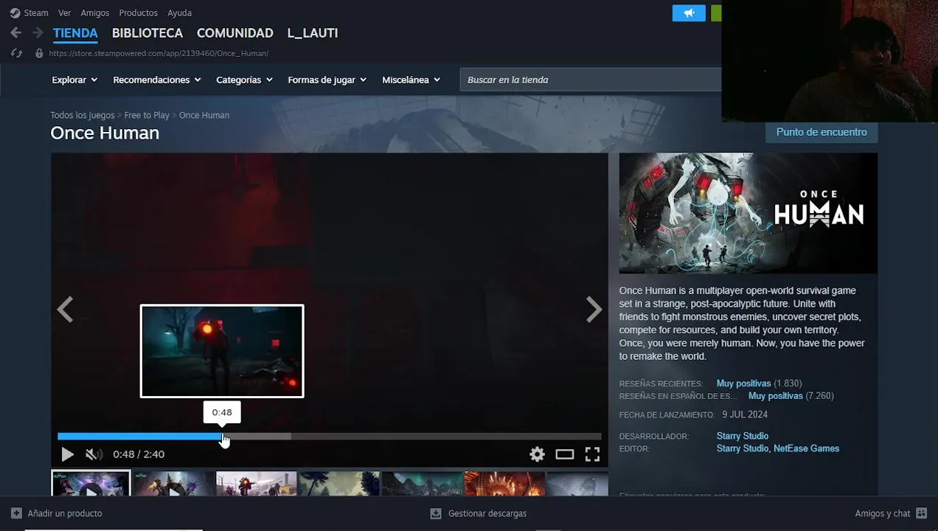Click the Once Human page title
The width and height of the screenshot is (938, 531).
[105, 133]
